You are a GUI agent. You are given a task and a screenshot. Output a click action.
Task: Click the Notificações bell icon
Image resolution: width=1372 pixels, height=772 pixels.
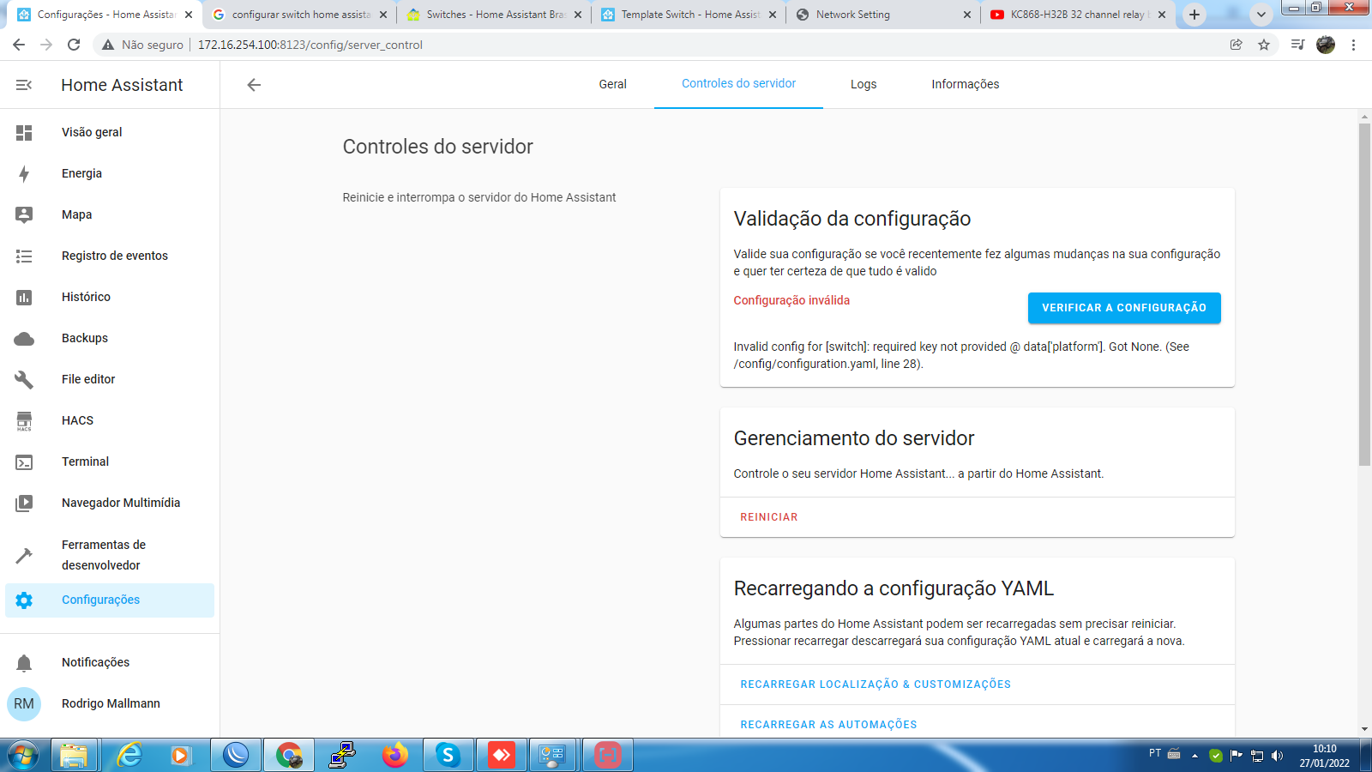[x=24, y=663]
